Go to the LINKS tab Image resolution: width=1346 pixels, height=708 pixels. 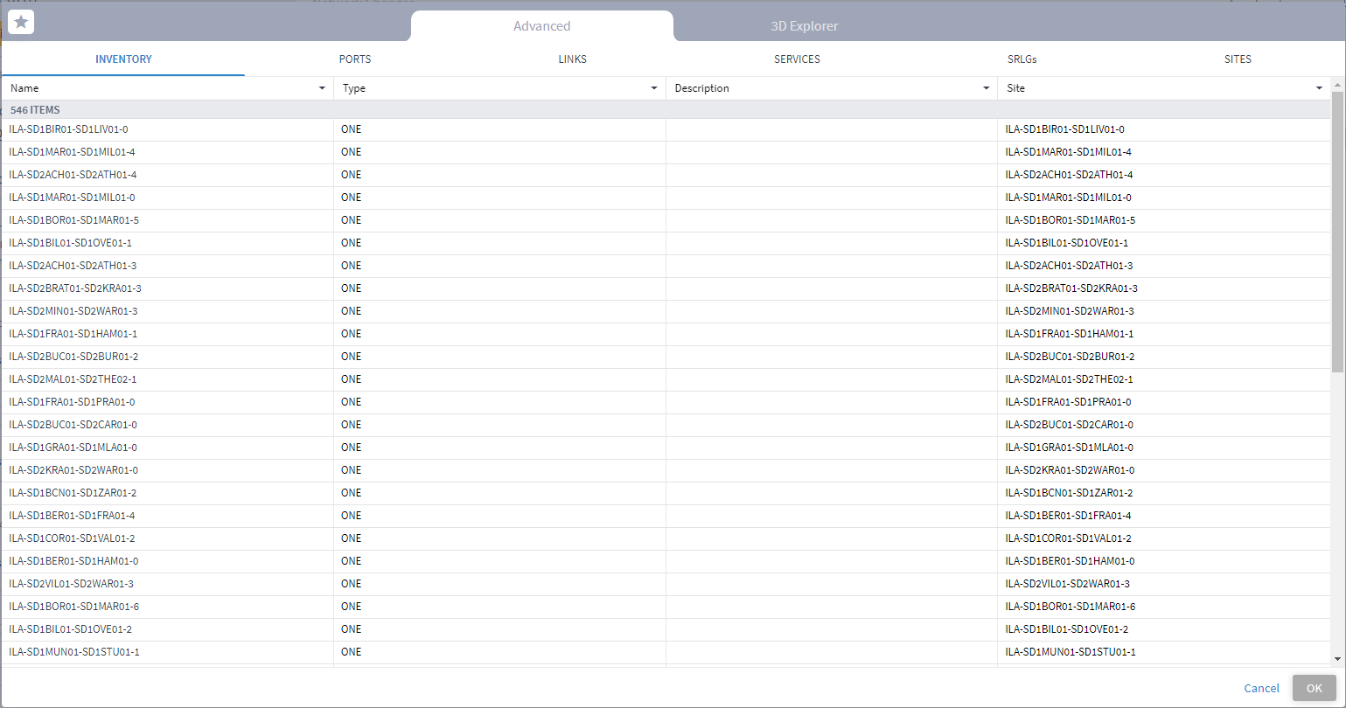click(x=573, y=59)
